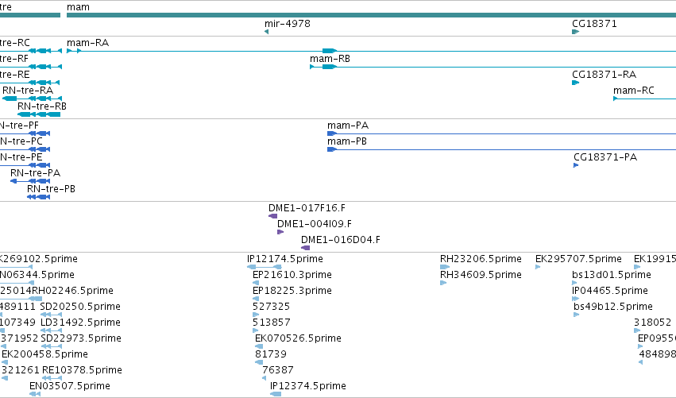Screen dimensions: 676x398
Task: Click the mir-4978 gene label
Action: (288, 24)
